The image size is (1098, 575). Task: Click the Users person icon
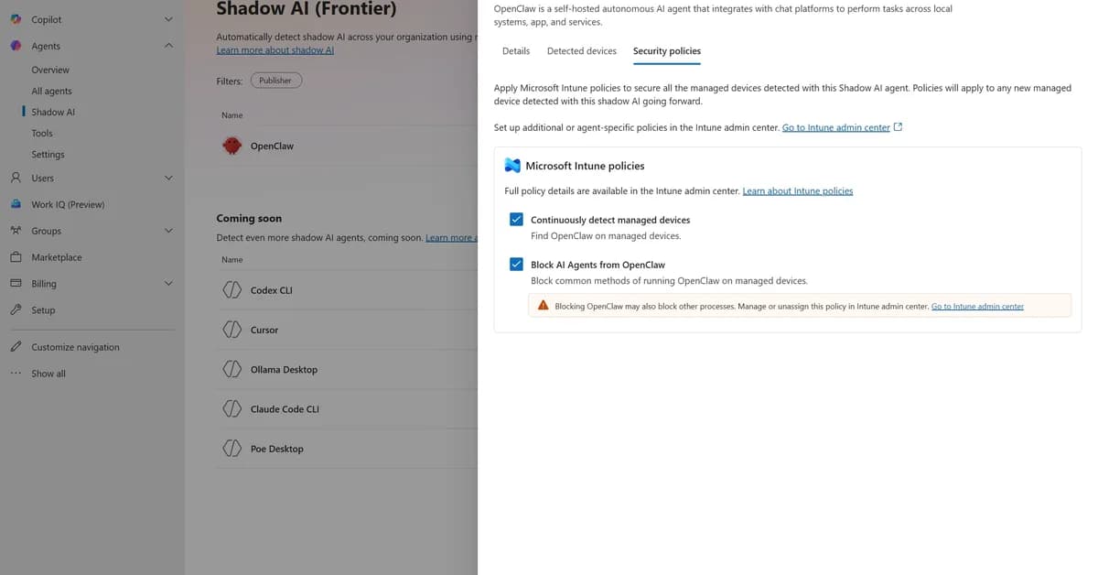point(16,178)
